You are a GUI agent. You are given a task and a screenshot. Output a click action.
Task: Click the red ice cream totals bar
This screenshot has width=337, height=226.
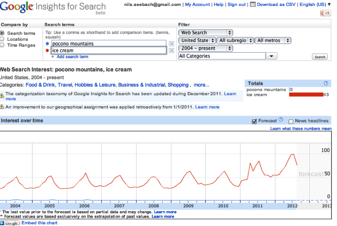coord(306,95)
